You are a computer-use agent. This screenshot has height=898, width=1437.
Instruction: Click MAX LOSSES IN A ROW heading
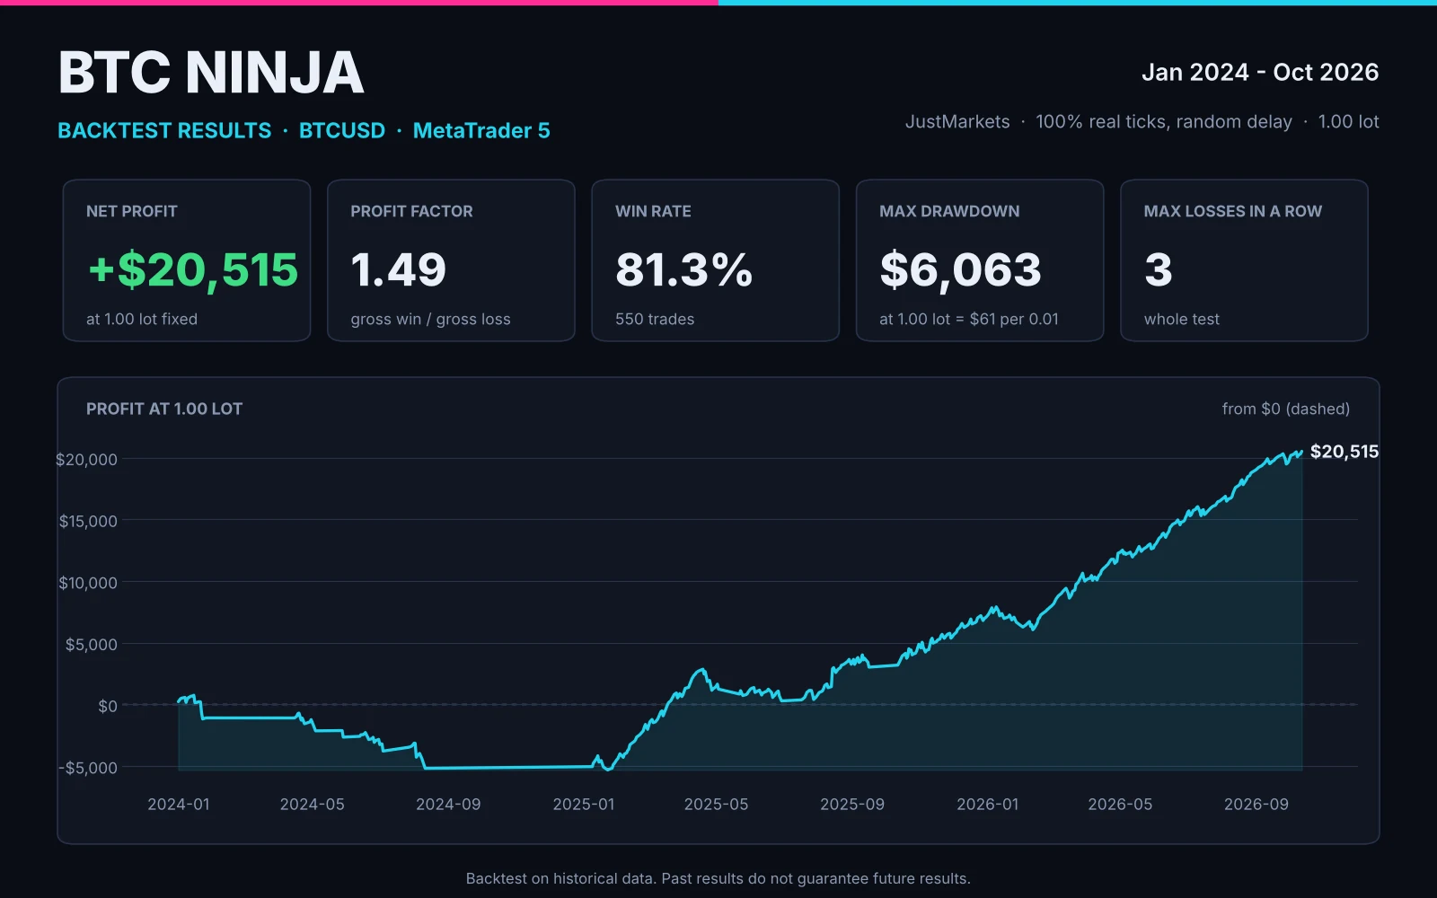point(1233,211)
